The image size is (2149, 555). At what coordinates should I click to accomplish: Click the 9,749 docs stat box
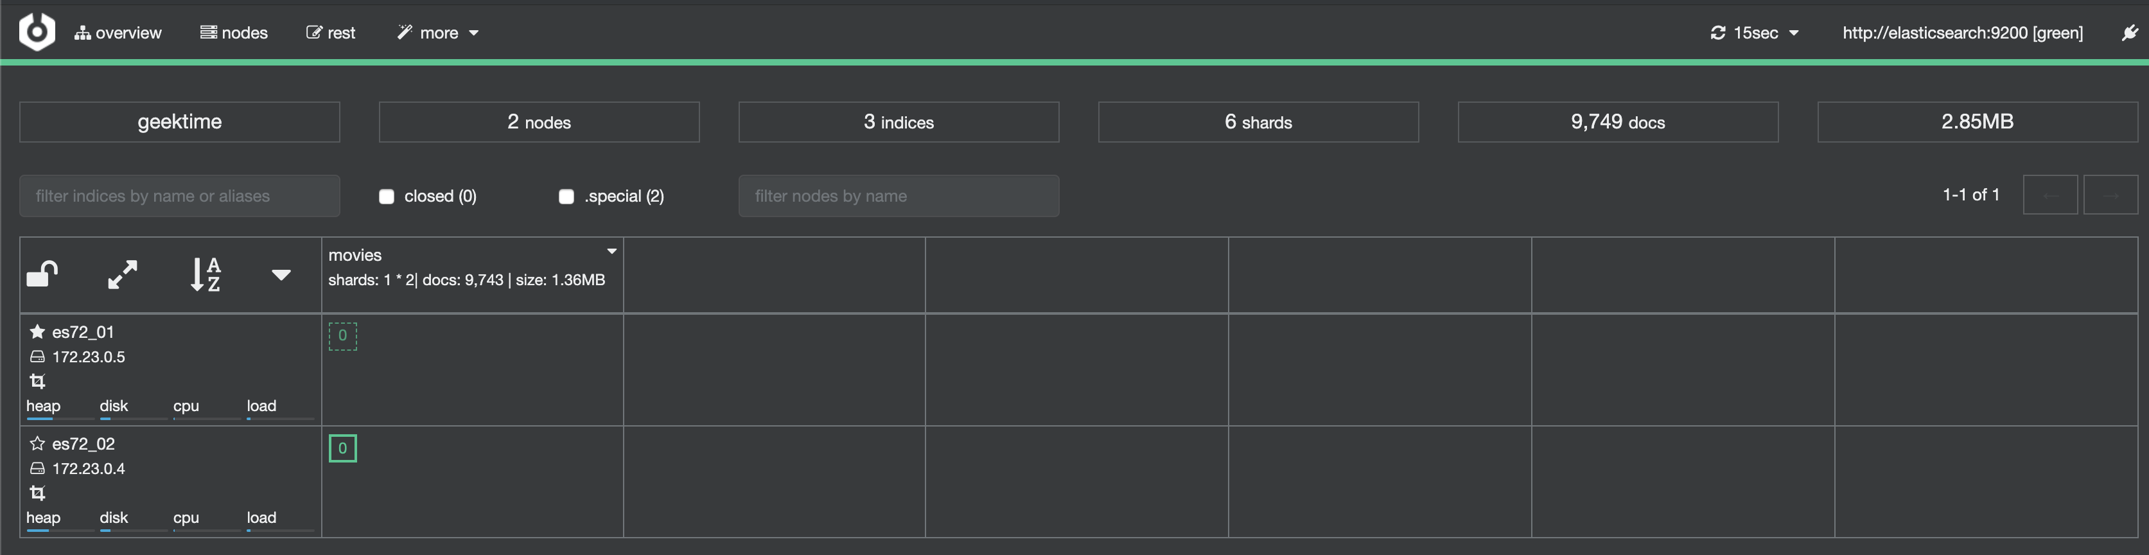(x=1618, y=122)
